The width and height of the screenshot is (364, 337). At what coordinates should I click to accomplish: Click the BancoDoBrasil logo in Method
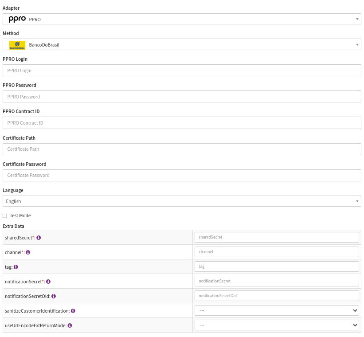pyautogui.click(x=17, y=45)
